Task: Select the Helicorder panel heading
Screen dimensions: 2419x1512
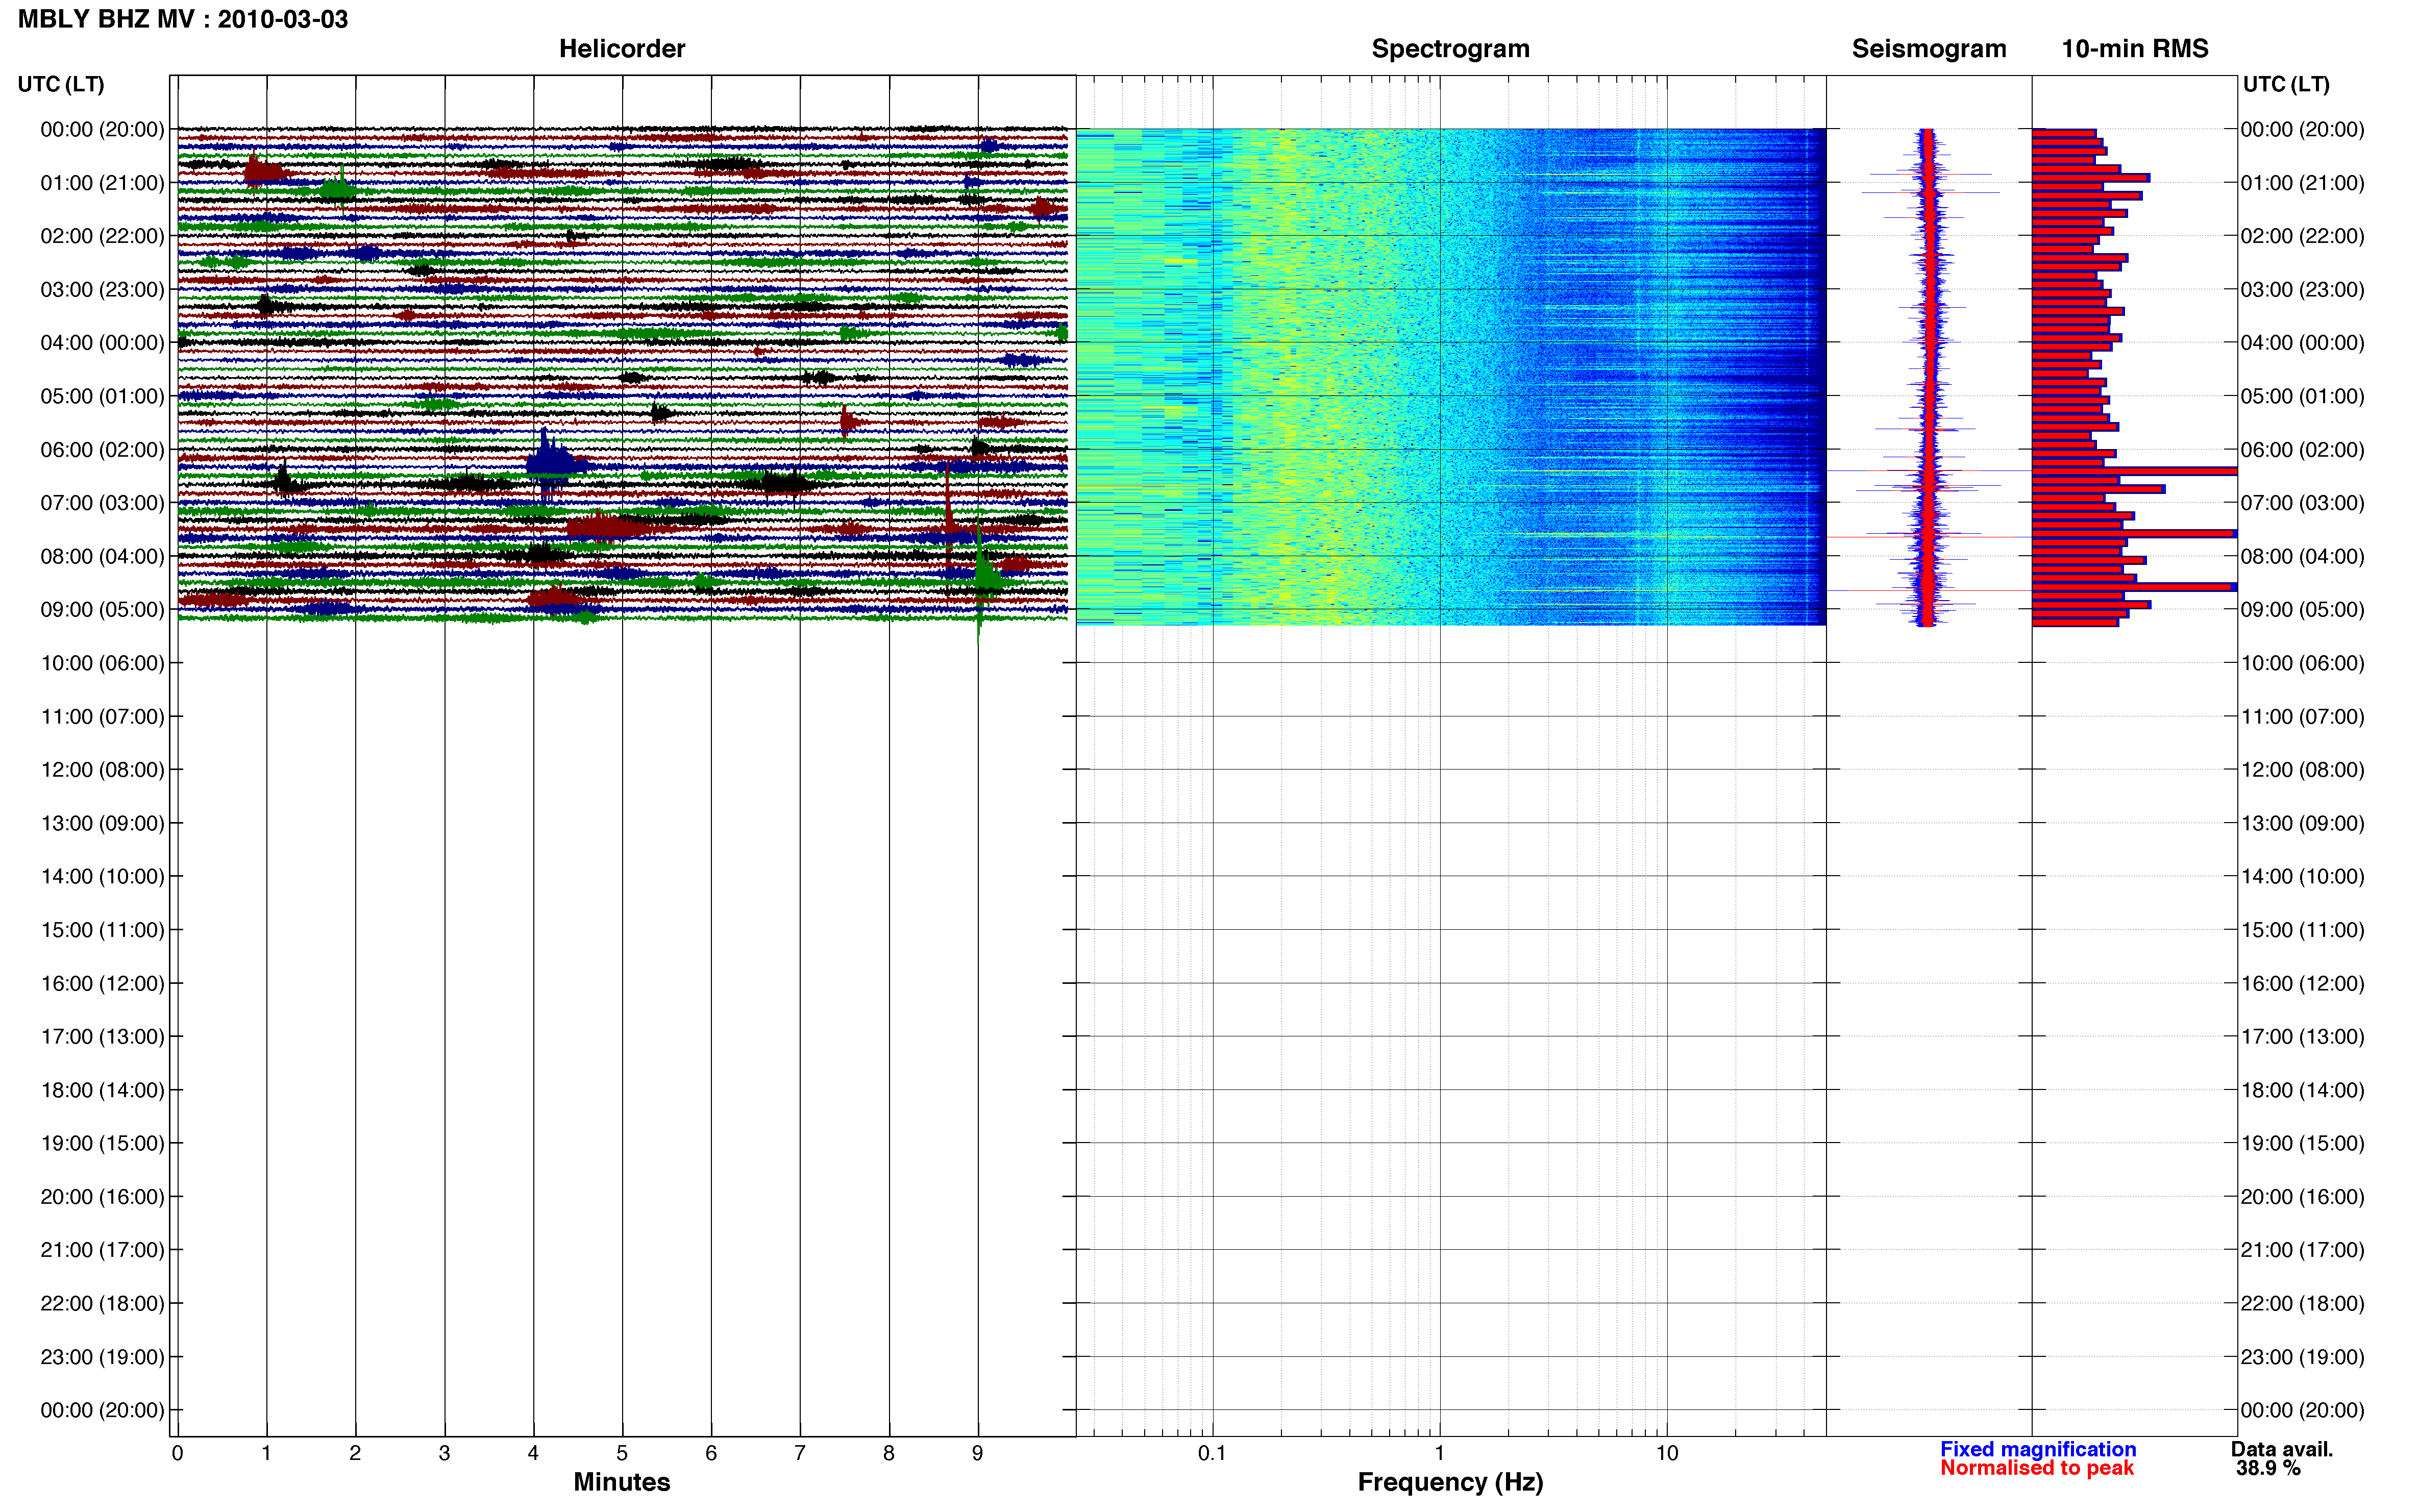Action: pos(622,48)
